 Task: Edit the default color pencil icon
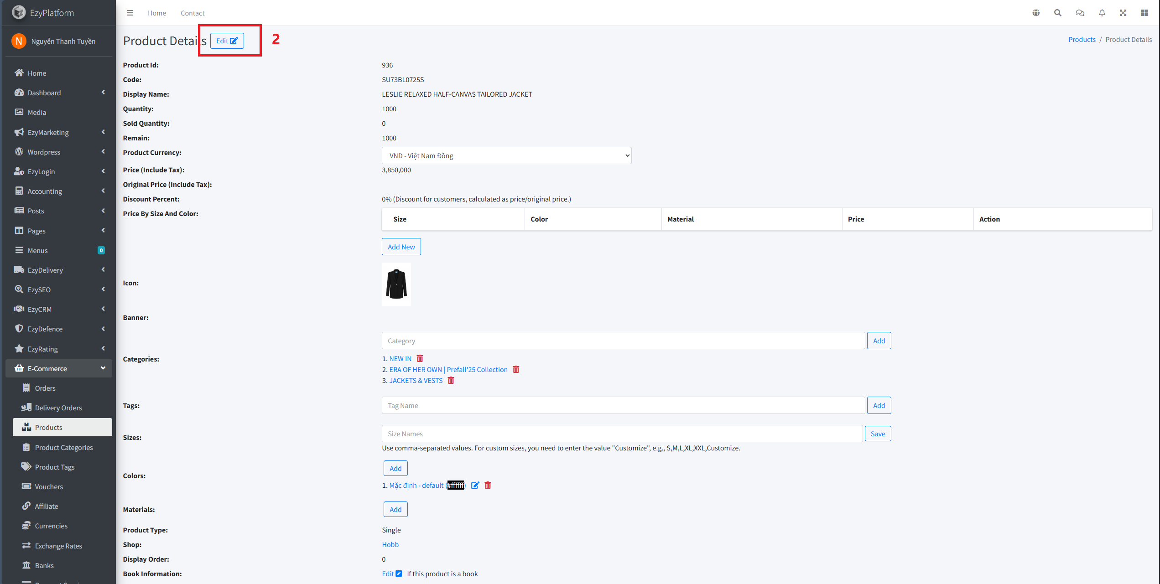475,486
